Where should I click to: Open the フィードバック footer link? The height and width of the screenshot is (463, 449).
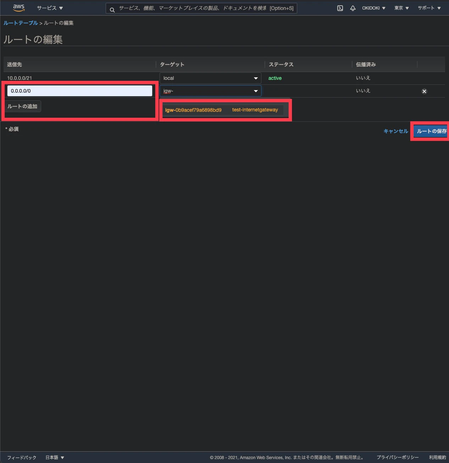[22, 457]
